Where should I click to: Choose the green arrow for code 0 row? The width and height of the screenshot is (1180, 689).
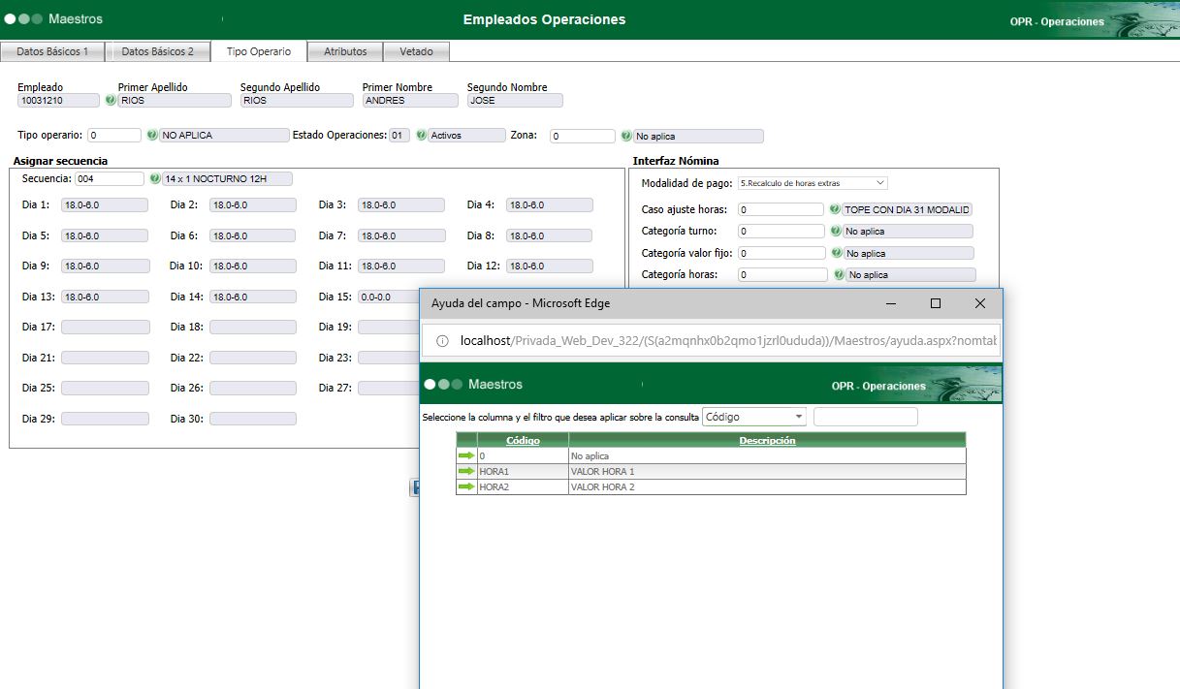coord(466,455)
